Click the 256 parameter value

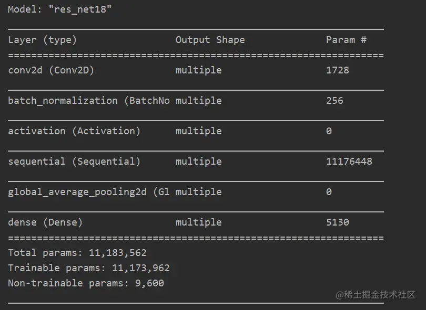pos(334,101)
